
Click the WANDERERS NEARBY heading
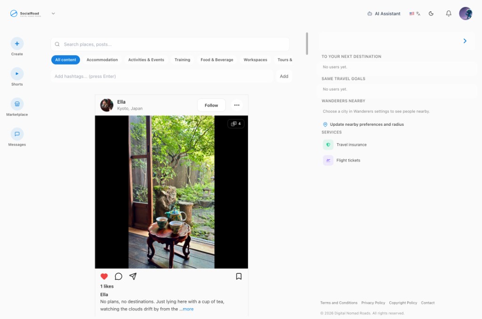[x=343, y=101]
